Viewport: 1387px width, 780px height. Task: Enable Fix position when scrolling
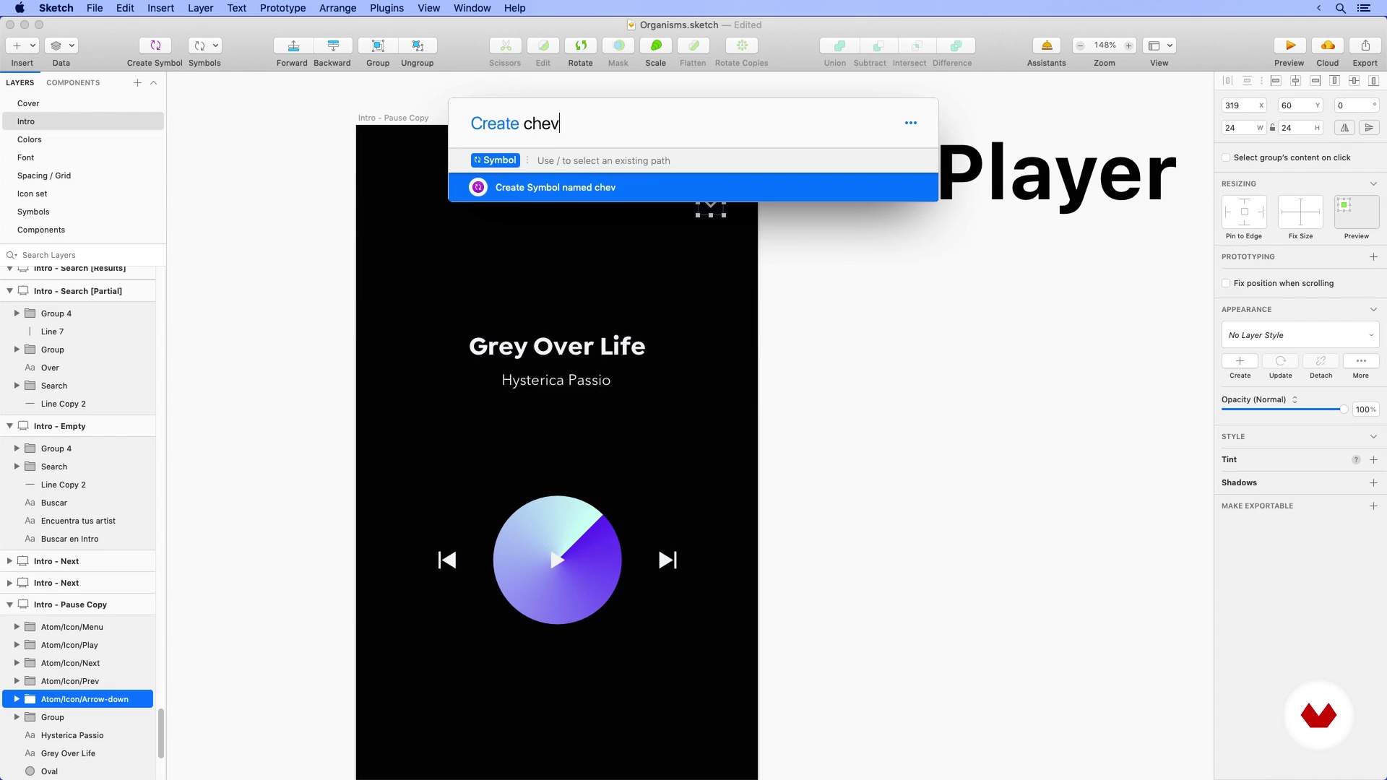click(x=1226, y=283)
